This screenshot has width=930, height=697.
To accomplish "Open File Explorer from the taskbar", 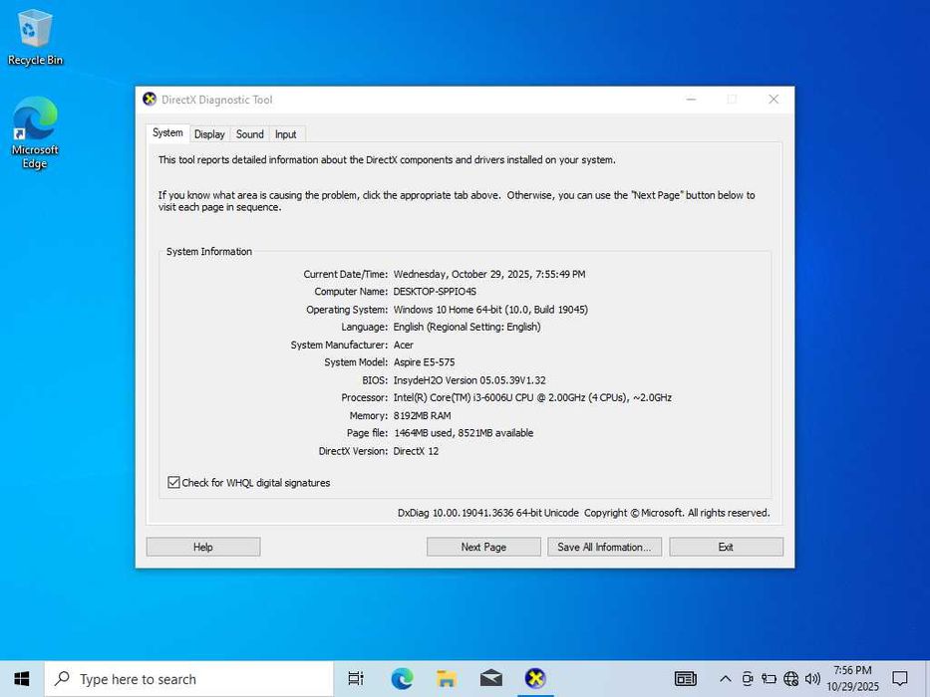I will pyautogui.click(x=447, y=679).
